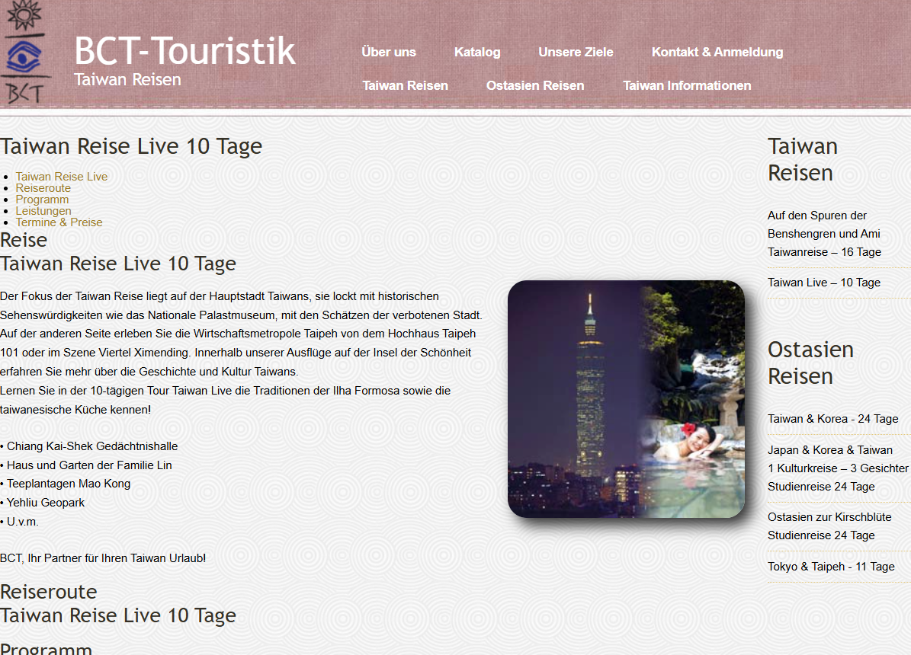This screenshot has height=655, width=911.
Task: Open the Über uns menu item
Action: (389, 52)
